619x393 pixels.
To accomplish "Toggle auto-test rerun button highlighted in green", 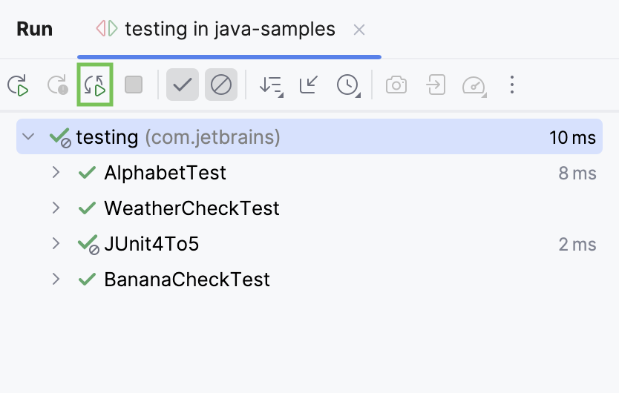I will point(95,85).
